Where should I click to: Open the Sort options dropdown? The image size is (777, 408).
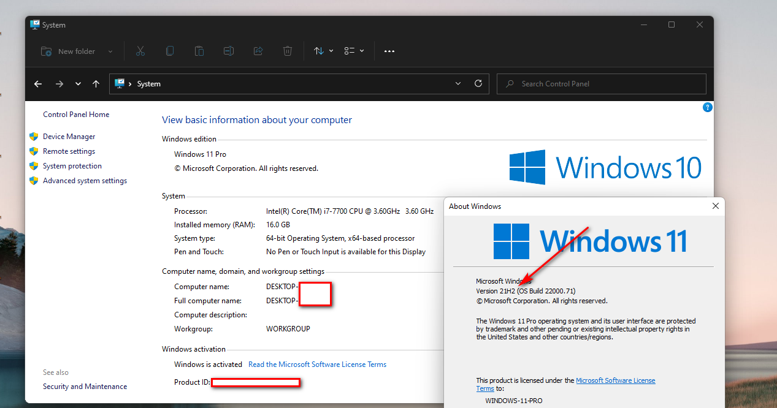point(323,51)
